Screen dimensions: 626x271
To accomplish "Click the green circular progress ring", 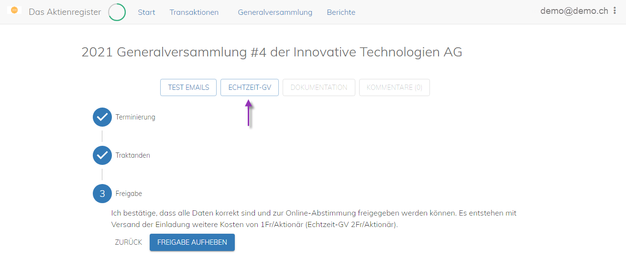I will [x=117, y=12].
